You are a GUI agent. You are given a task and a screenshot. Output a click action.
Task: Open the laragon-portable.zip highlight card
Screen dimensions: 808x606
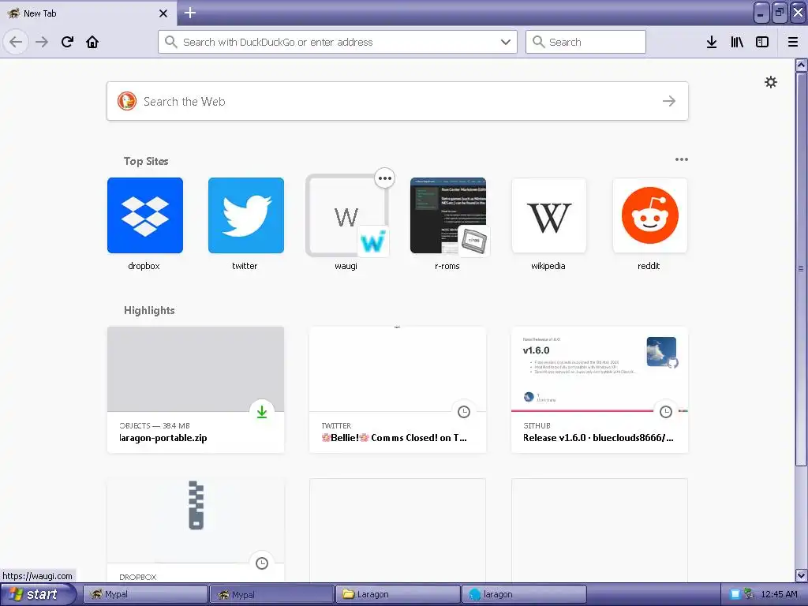[196, 390]
